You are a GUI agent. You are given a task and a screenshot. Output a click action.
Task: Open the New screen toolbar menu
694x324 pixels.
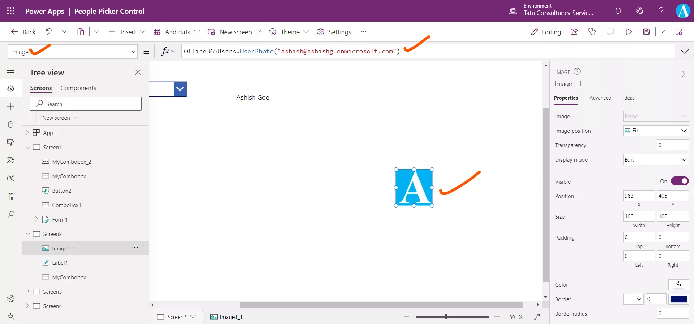point(234,32)
